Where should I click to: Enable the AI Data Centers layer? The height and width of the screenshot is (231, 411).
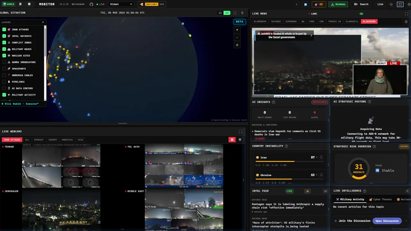pyautogui.click(x=4, y=88)
